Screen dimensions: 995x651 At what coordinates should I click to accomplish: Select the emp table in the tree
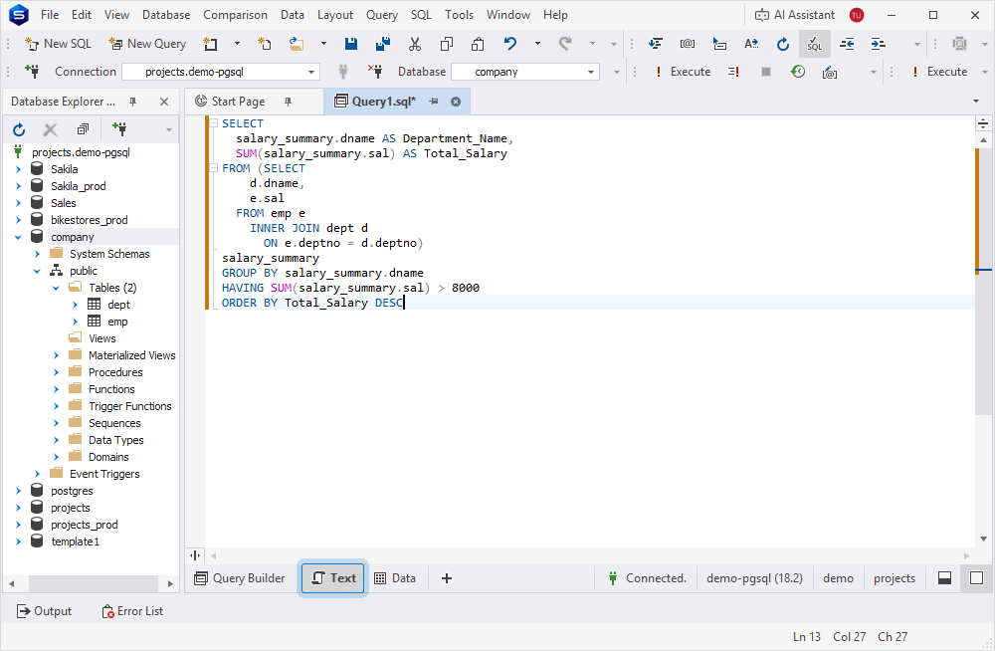pos(117,322)
